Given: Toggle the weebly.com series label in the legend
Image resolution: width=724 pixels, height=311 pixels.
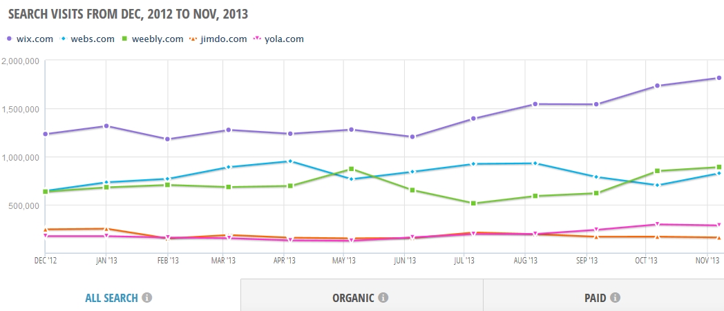Looking at the screenshot, I should point(158,39).
